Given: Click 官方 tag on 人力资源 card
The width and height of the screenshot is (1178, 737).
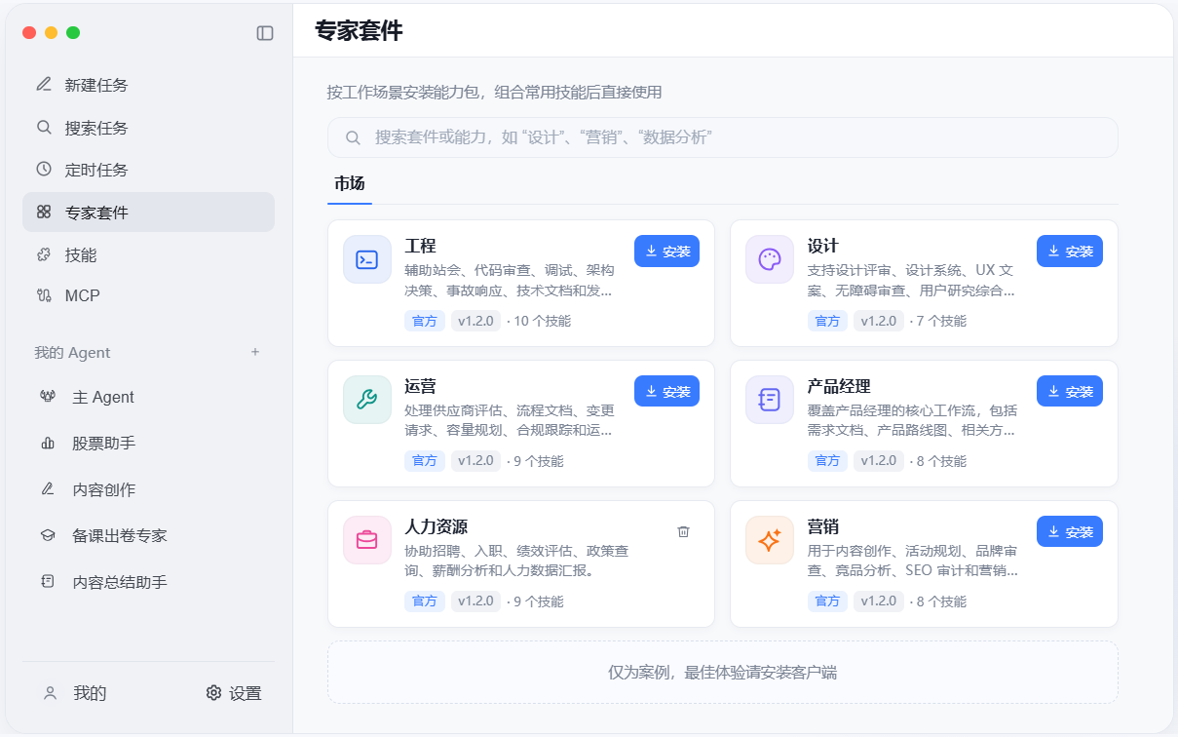Looking at the screenshot, I should click(425, 601).
